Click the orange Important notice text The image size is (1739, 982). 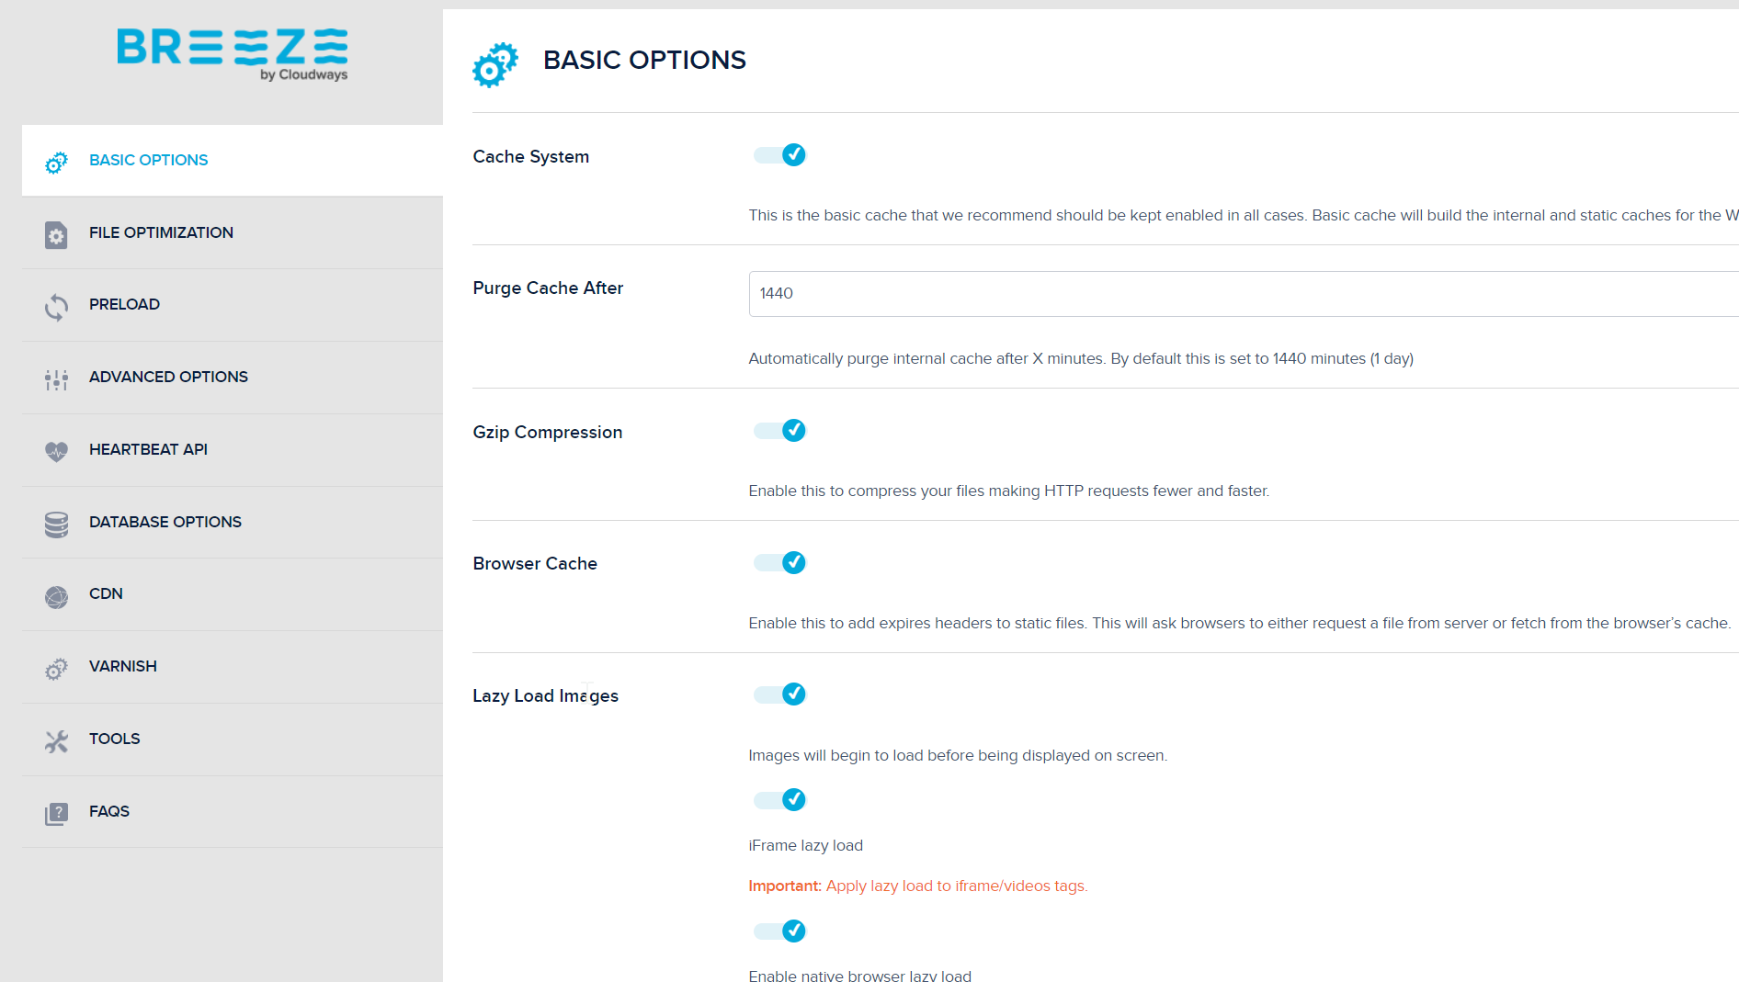point(918,886)
